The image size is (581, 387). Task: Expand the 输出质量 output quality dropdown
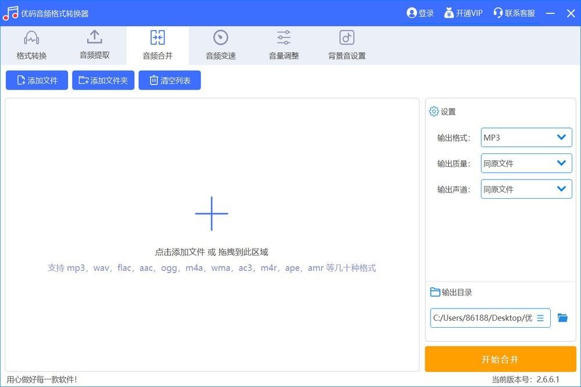pos(526,163)
